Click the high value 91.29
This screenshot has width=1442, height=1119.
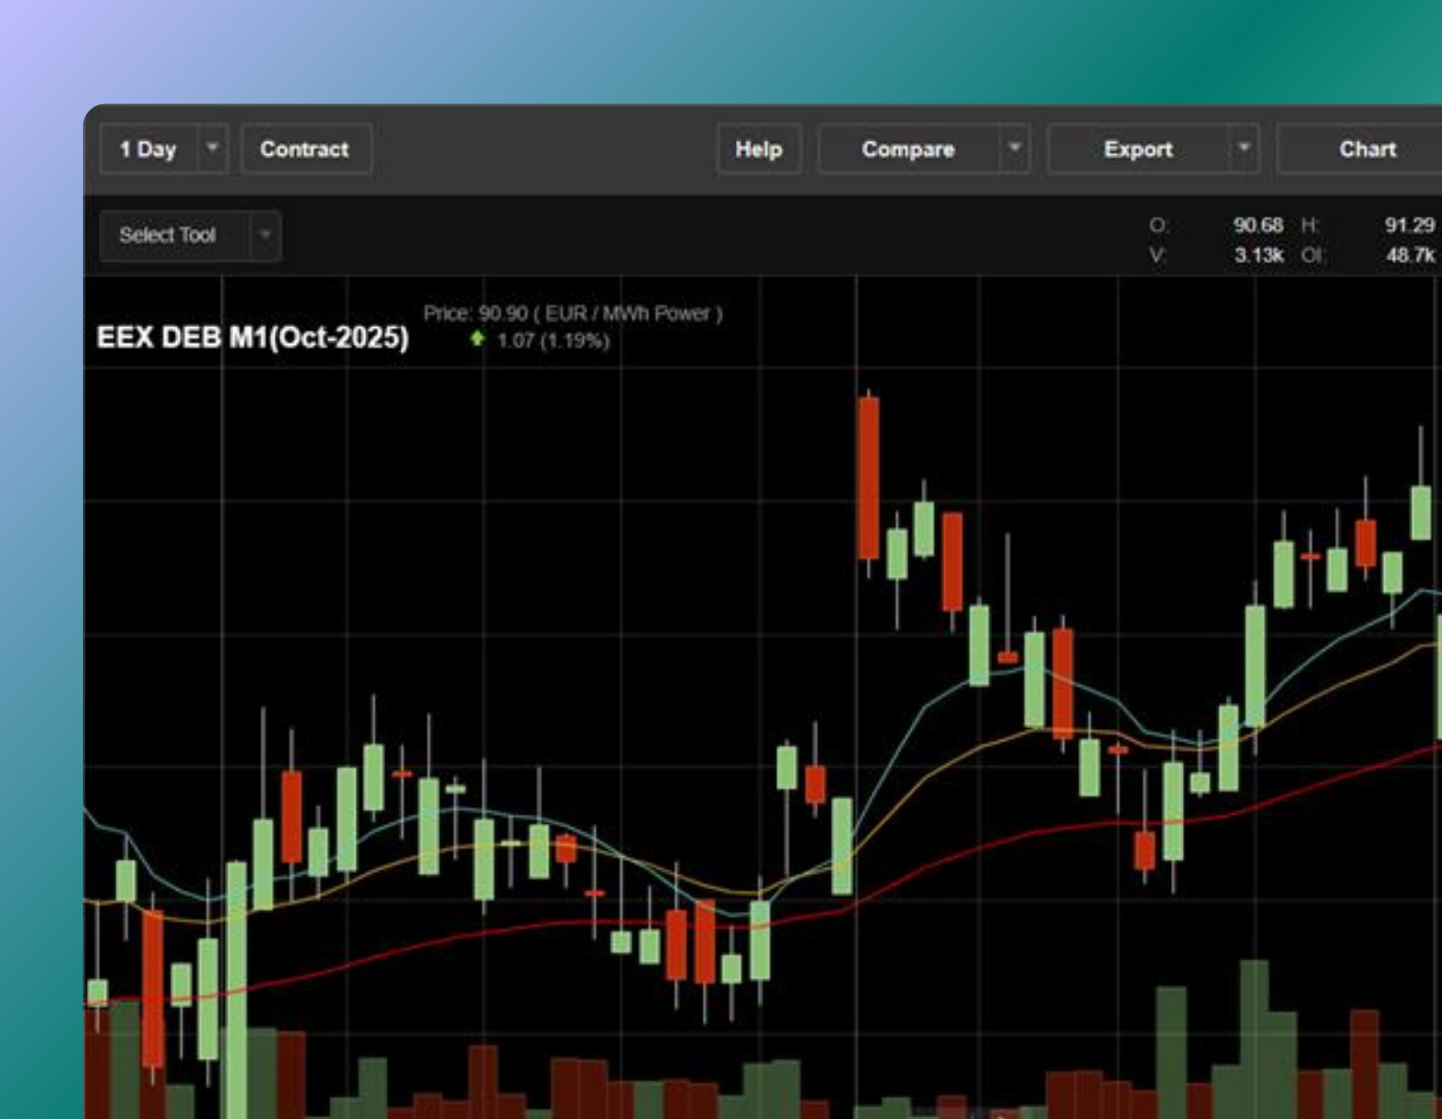pyautogui.click(x=1409, y=225)
